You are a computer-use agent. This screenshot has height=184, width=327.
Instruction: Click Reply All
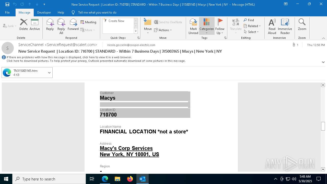coord(61,26)
